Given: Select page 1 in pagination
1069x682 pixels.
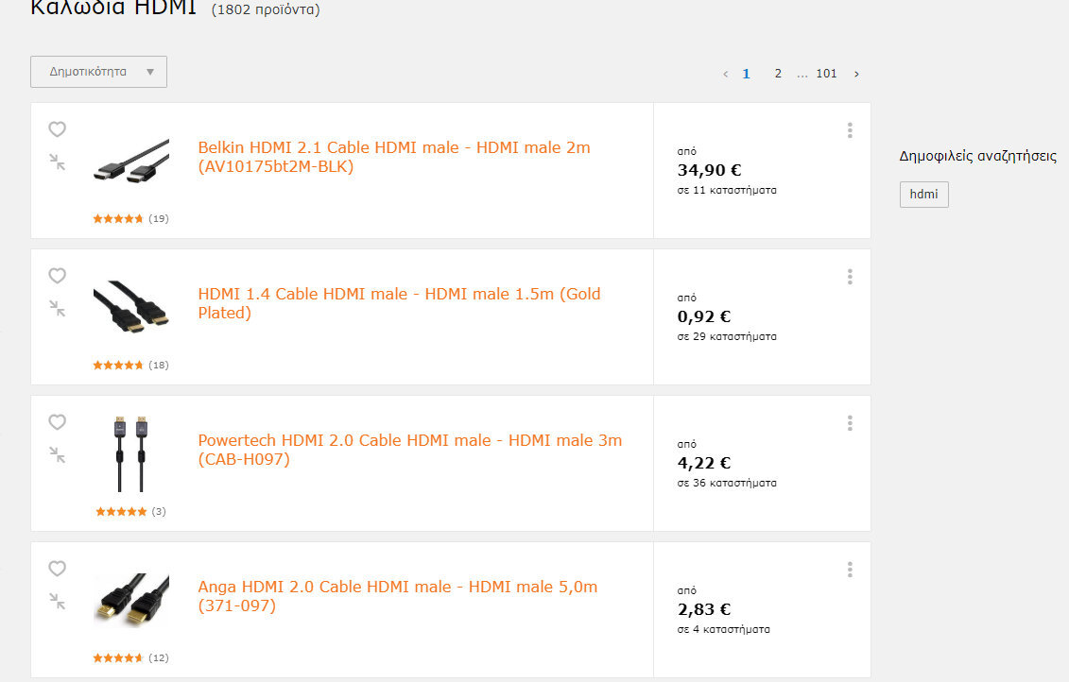Looking at the screenshot, I should 746,74.
